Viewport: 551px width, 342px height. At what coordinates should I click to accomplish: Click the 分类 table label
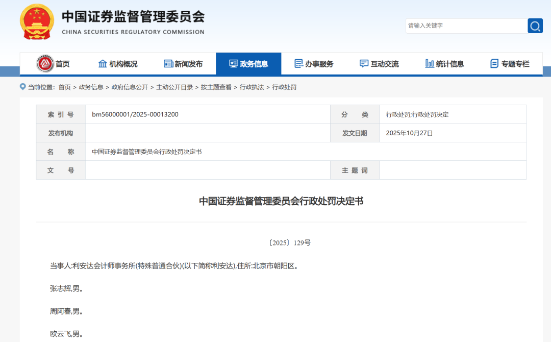(355, 114)
